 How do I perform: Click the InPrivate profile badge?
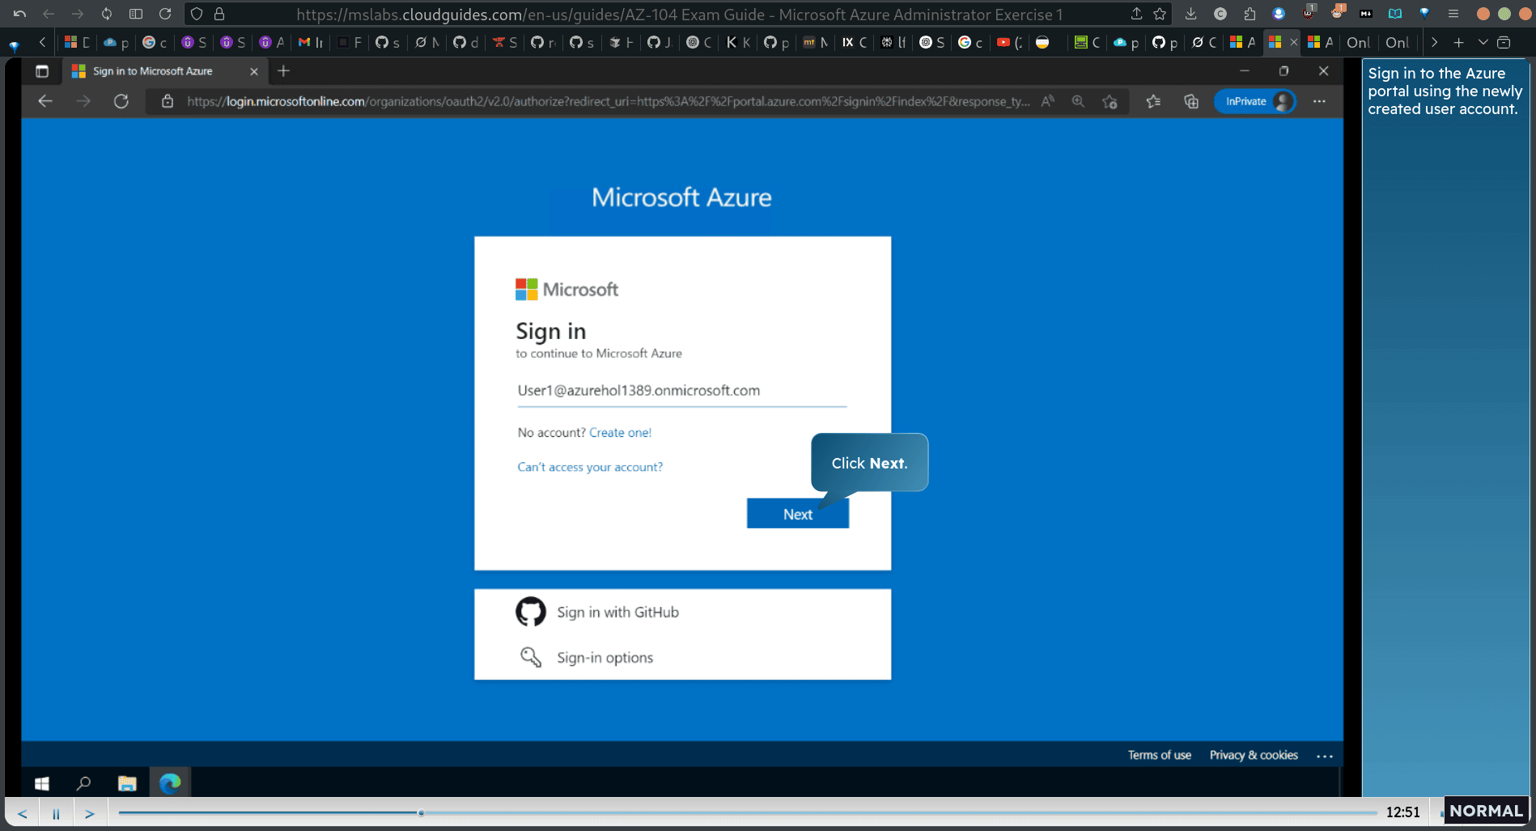(1254, 101)
